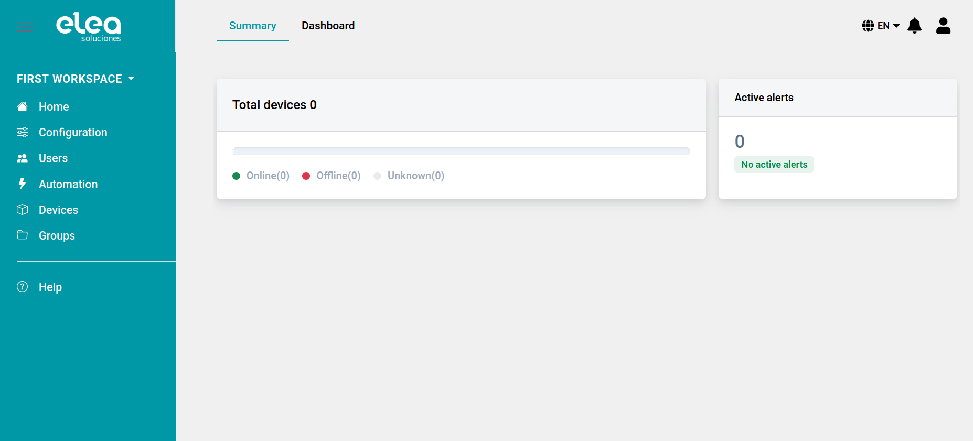Viewport: 973px width, 441px height.
Task: Click the Configuration sliders icon
Action: (22, 133)
